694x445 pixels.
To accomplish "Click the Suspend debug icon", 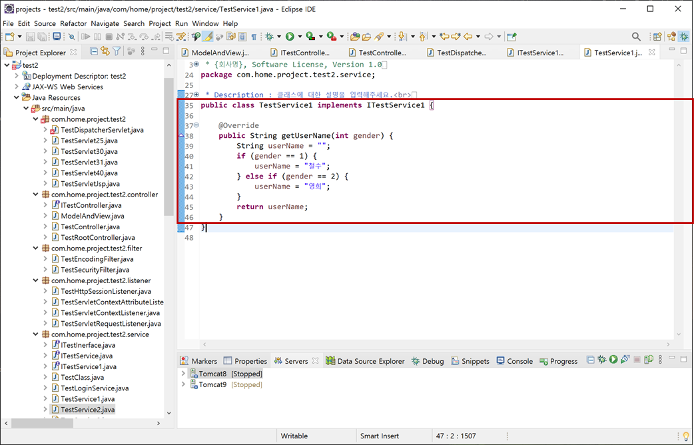I will click(97, 37).
